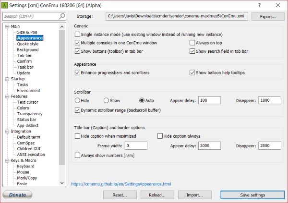Open ComSpec settings page

point(26,143)
